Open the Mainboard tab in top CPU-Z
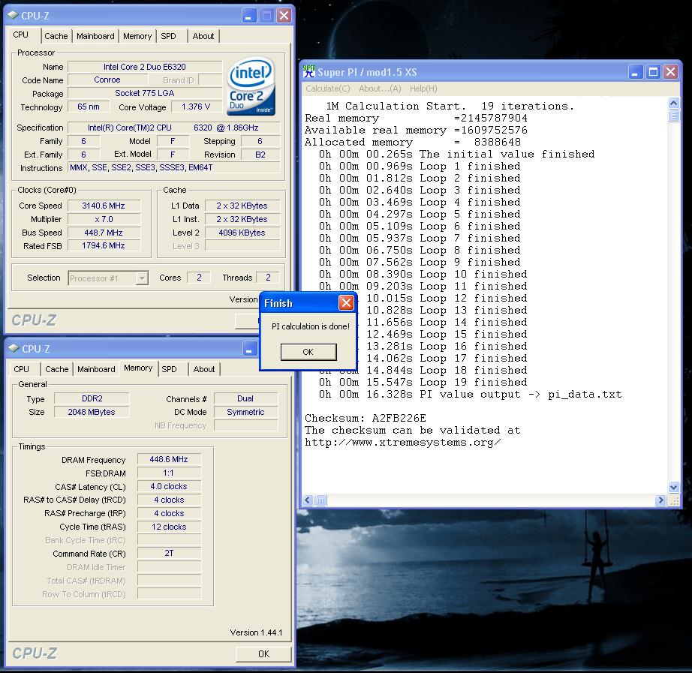This screenshot has height=673, width=692. point(95,36)
